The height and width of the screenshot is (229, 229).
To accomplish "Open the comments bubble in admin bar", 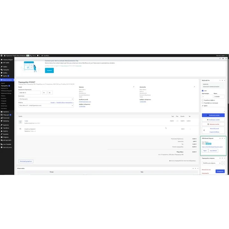I will click(38, 56).
